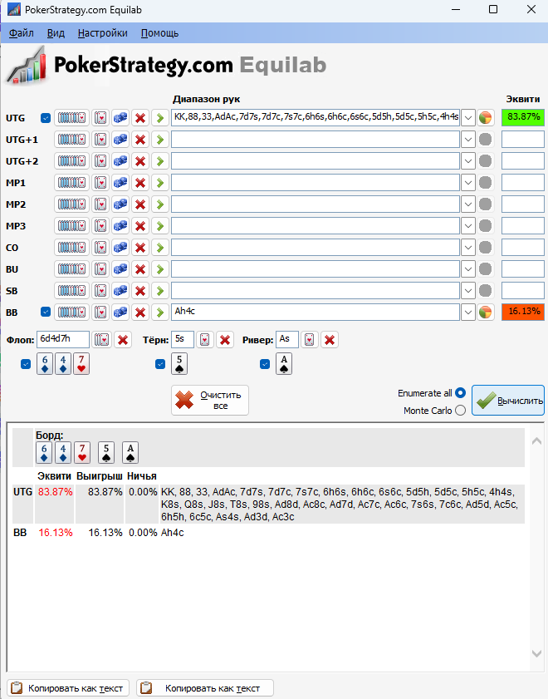The height and width of the screenshot is (699, 548).
Task: Open flop card picker icon
Action: 102,340
